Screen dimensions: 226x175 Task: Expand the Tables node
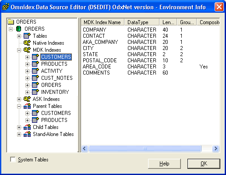click(x=19, y=36)
